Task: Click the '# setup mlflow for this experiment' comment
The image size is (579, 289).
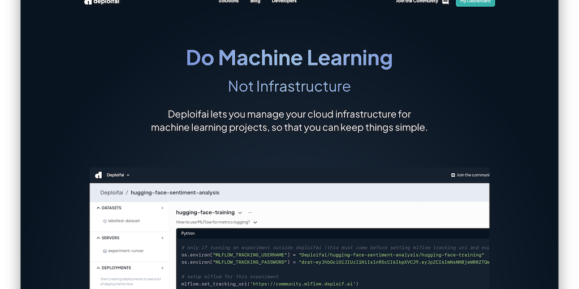Action: click(x=230, y=277)
